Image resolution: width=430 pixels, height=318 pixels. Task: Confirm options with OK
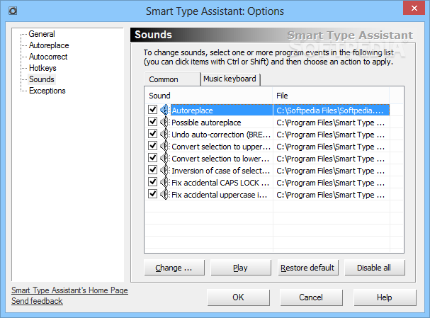[x=238, y=297]
